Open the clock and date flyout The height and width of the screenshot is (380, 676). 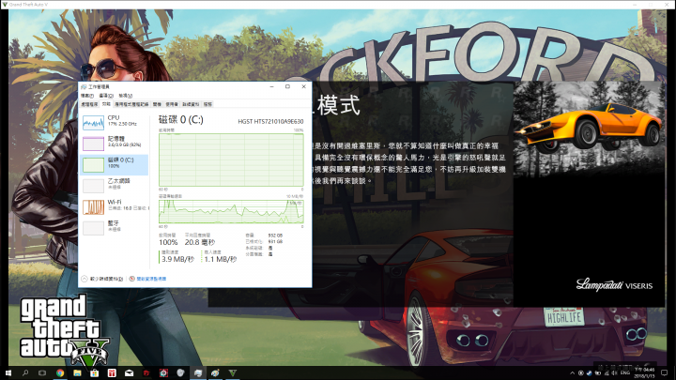(644, 373)
